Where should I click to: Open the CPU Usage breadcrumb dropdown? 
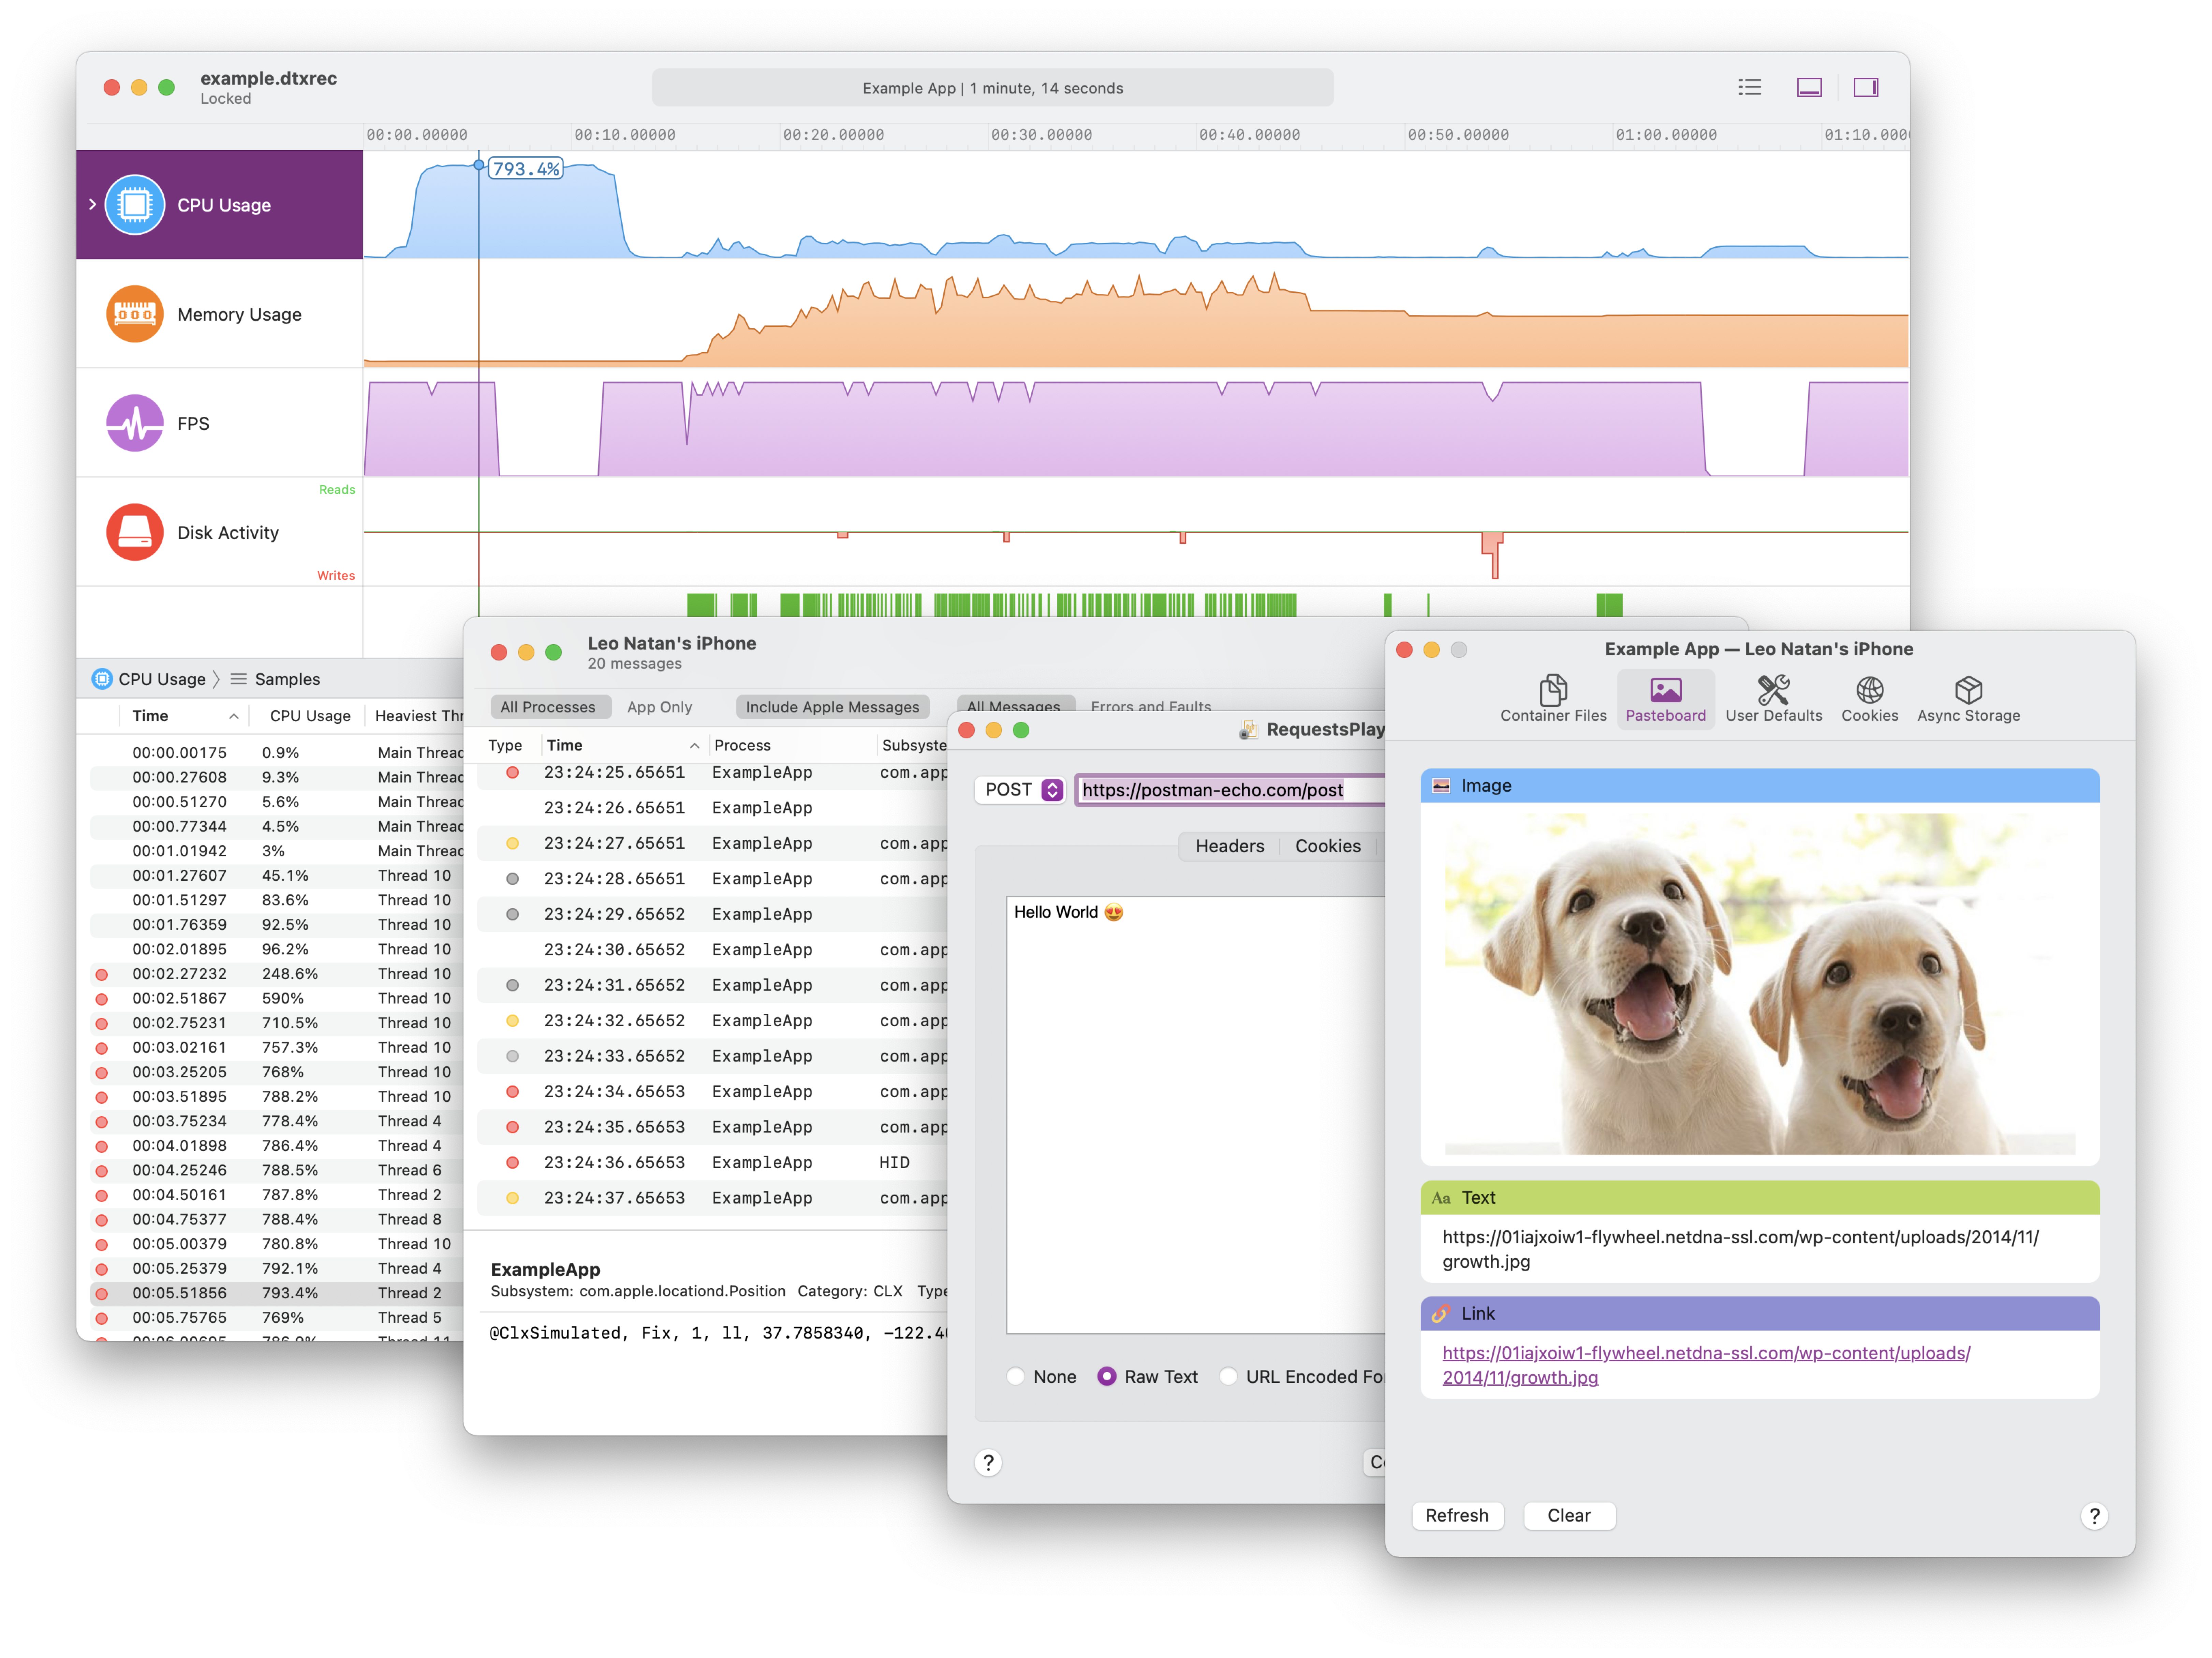click(160, 679)
